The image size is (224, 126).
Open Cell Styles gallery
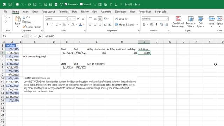(201, 22)
